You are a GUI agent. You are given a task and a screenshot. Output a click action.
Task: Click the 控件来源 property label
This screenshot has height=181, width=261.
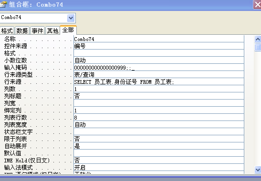[15, 46]
